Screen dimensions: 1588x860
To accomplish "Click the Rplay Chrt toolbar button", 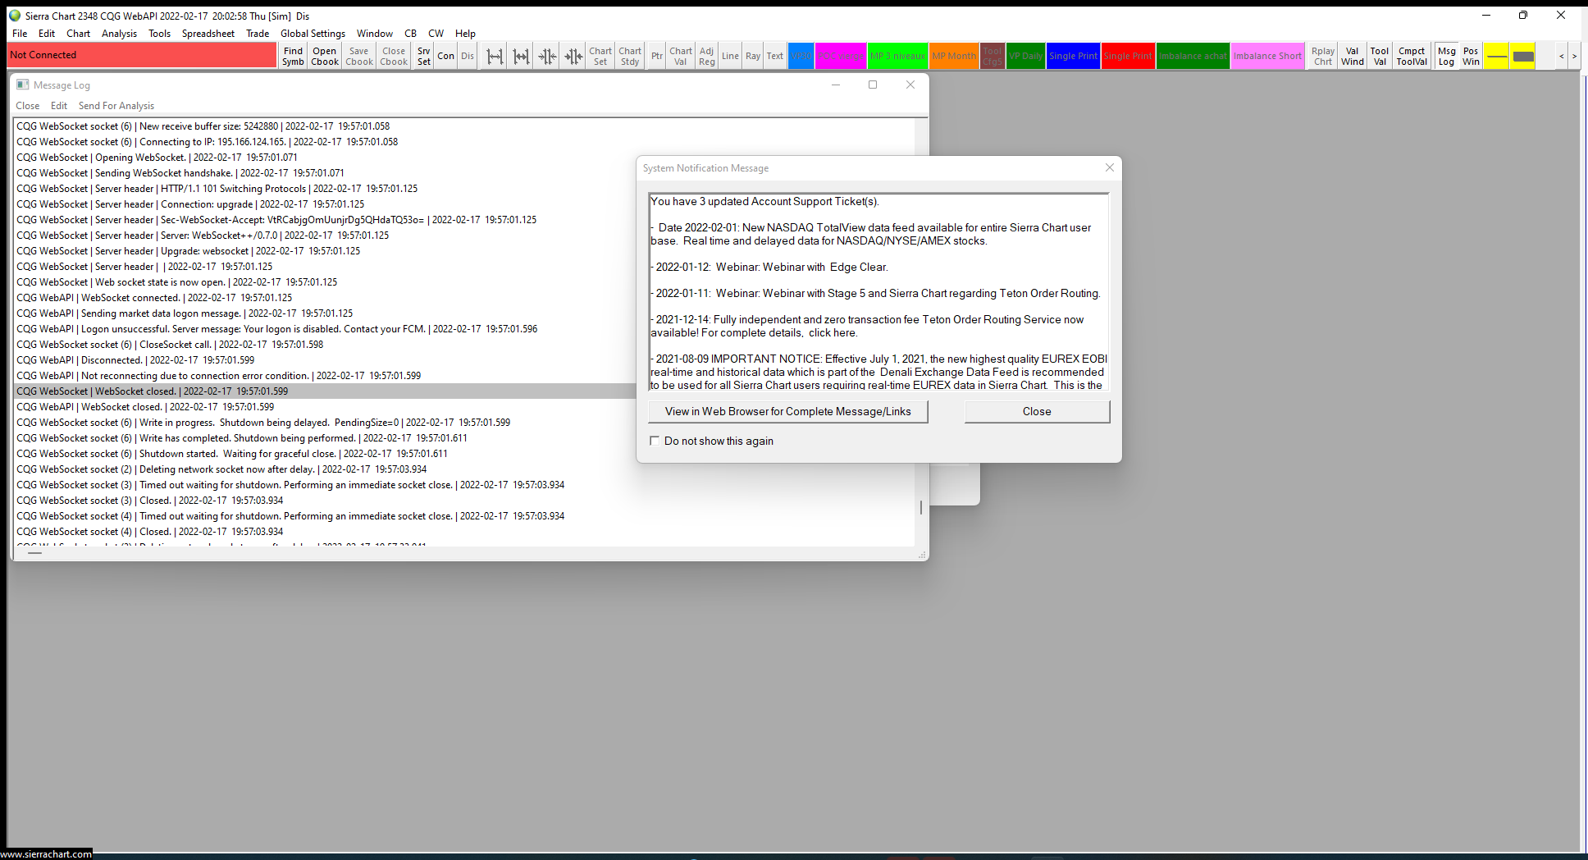I will click(x=1323, y=56).
